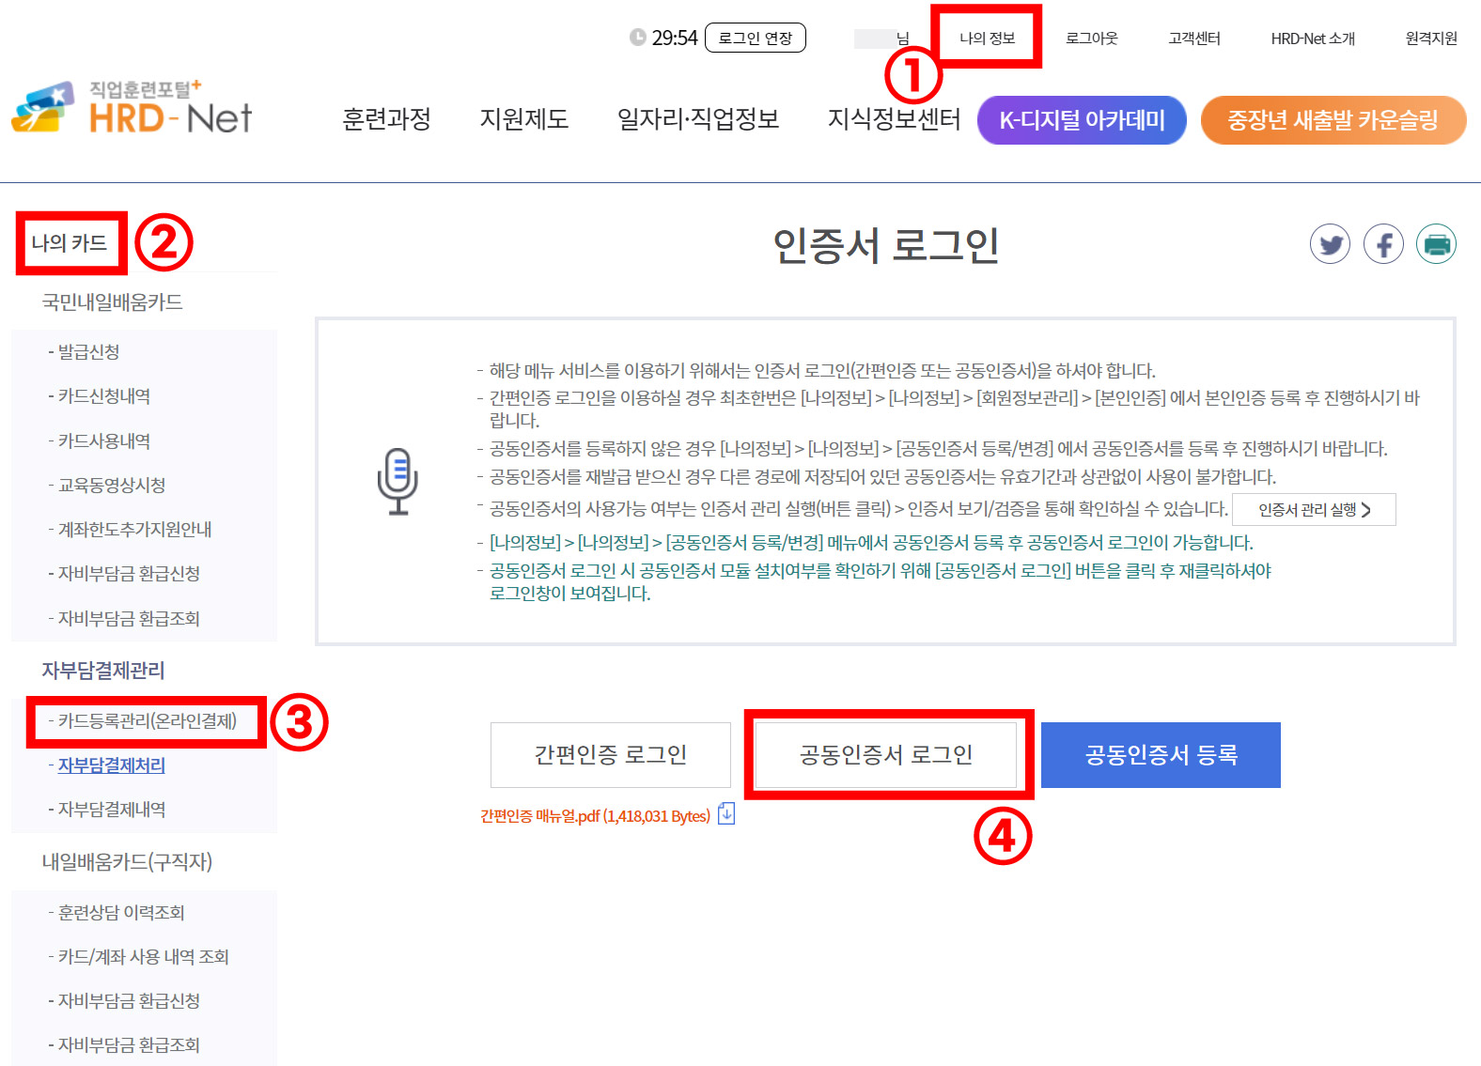
Task: Download 간편인증 매뉴얼 pdf icon
Action: tap(726, 813)
